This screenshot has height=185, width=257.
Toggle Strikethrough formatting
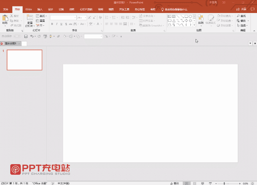click(71, 24)
